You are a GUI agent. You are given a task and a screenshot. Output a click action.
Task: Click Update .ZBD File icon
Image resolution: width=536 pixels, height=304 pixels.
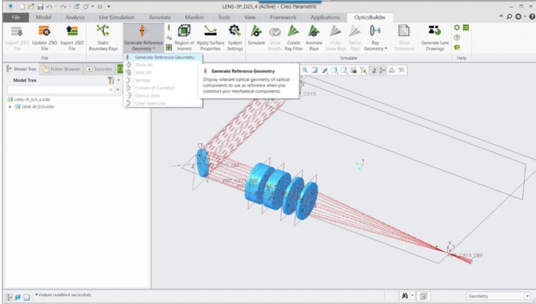pyautogui.click(x=44, y=32)
